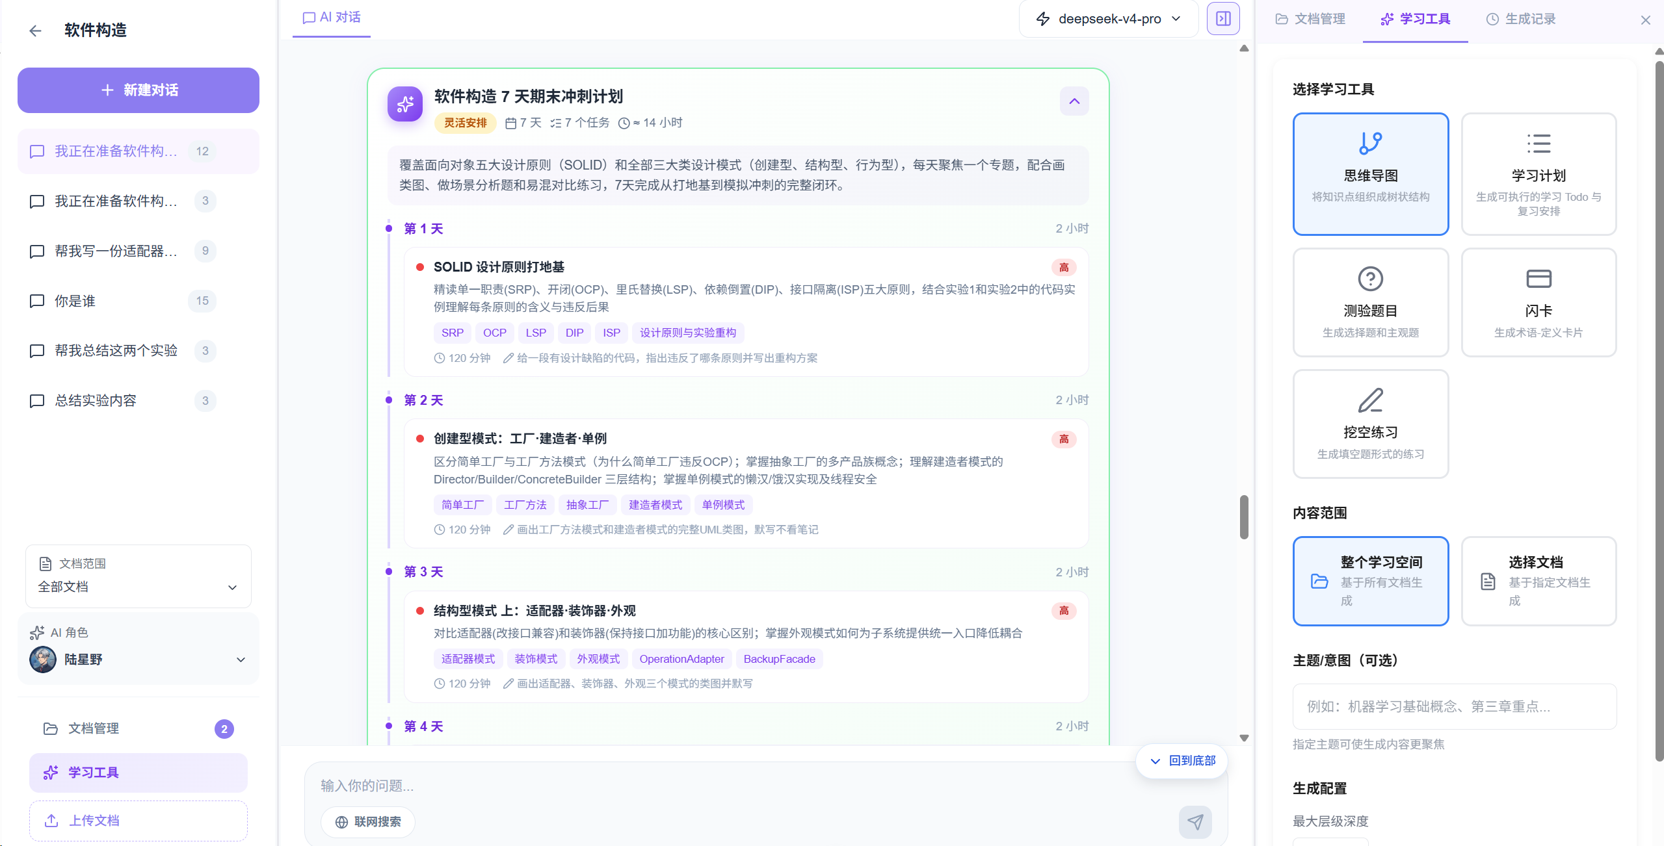Pick the 挖空练习 fill-in-blank tool

coord(1371,424)
